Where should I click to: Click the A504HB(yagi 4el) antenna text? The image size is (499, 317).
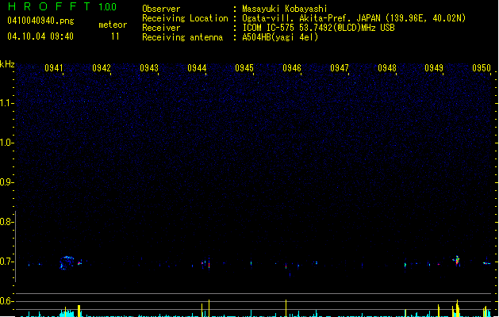tap(280, 37)
